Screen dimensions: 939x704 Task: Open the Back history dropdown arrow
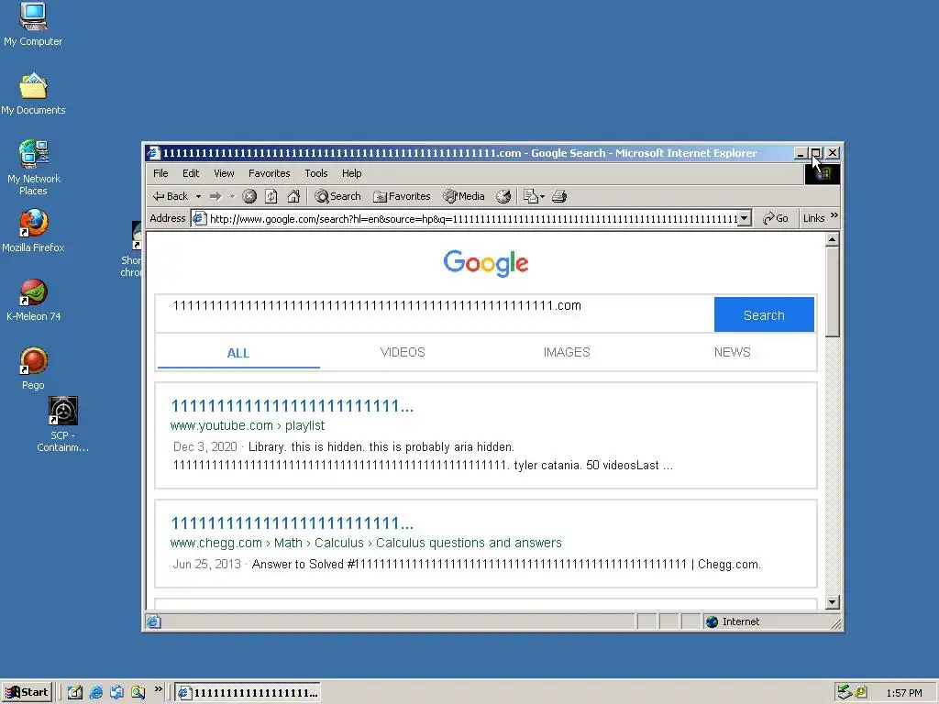[x=198, y=196]
